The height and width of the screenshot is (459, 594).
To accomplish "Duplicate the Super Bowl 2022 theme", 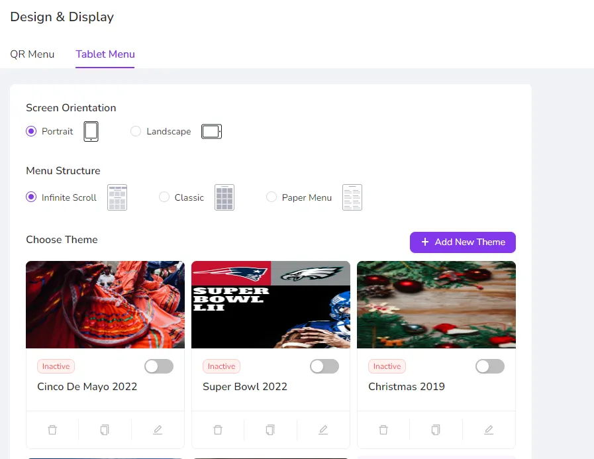I will click(270, 430).
